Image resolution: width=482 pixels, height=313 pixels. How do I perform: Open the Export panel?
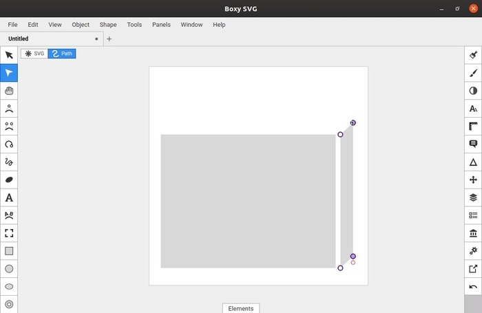pyautogui.click(x=473, y=269)
